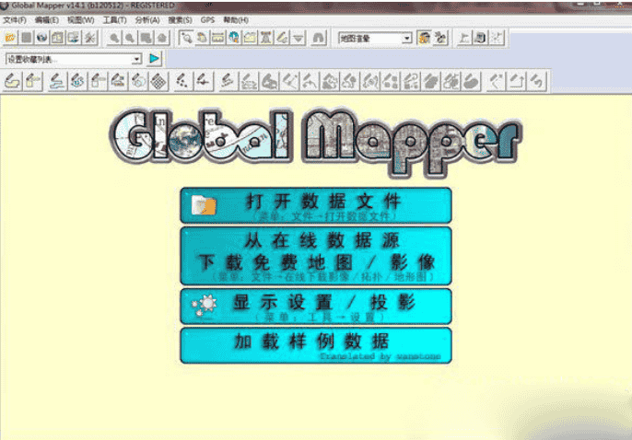
Task: Open the 分析(A) menu
Action: [146, 19]
